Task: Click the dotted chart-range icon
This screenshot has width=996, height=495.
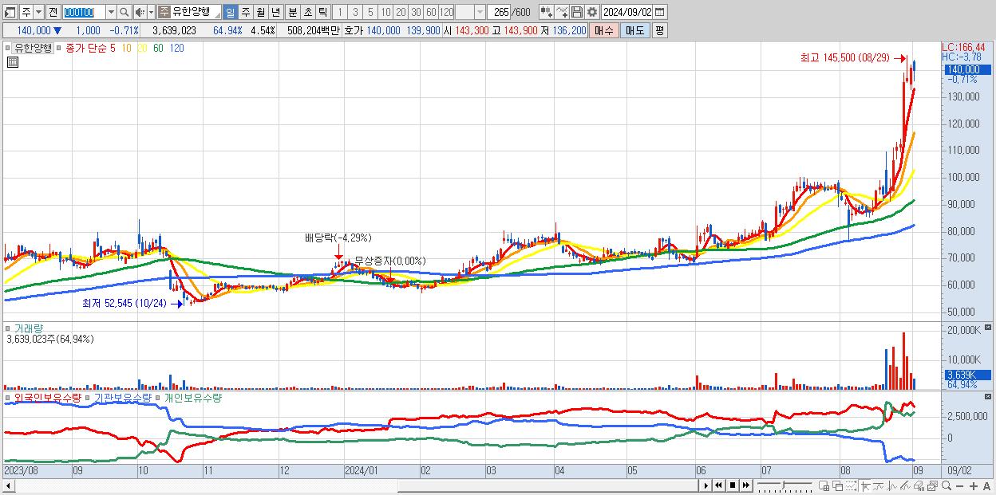Action: pos(852,485)
